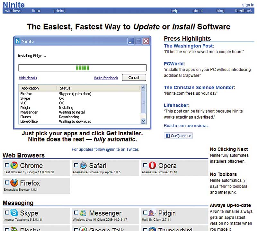This screenshot has width=257, height=231.
Task: Click the Safari compass icon
Action: click(83, 165)
